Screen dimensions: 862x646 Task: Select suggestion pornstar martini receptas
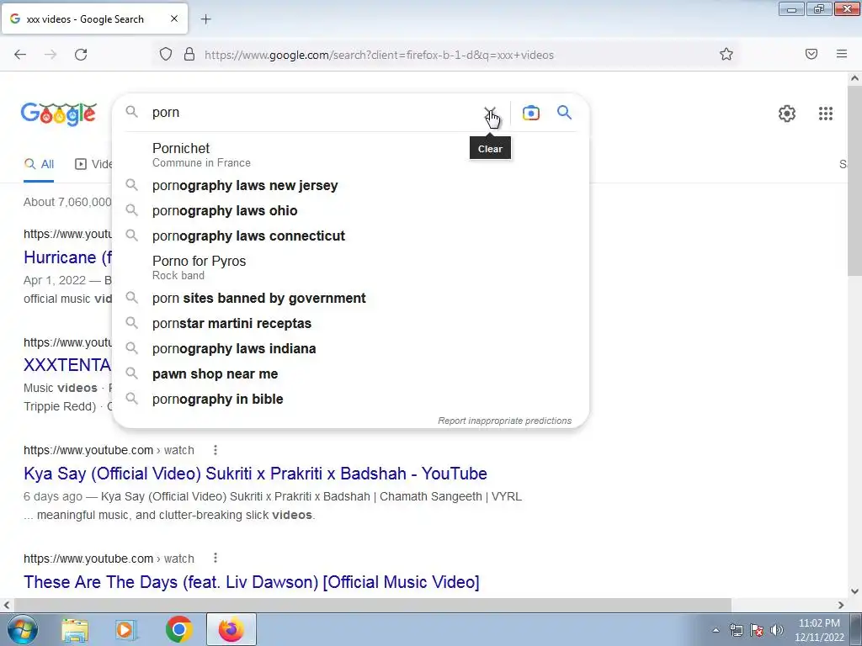point(350,324)
